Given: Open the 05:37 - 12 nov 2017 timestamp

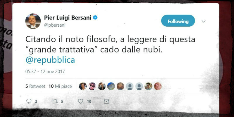Looking at the screenshot, I should pyautogui.click(x=45, y=71).
